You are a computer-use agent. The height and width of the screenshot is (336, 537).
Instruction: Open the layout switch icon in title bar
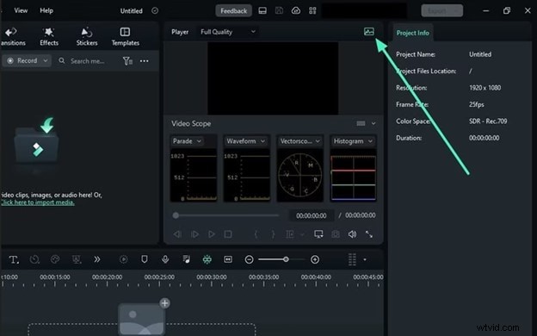point(262,10)
